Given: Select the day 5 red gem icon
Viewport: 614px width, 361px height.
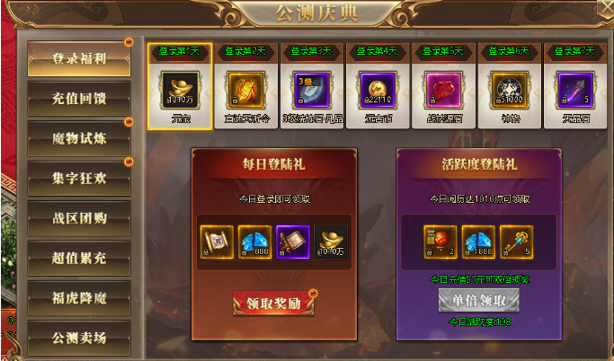Looking at the screenshot, I should pos(444,91).
